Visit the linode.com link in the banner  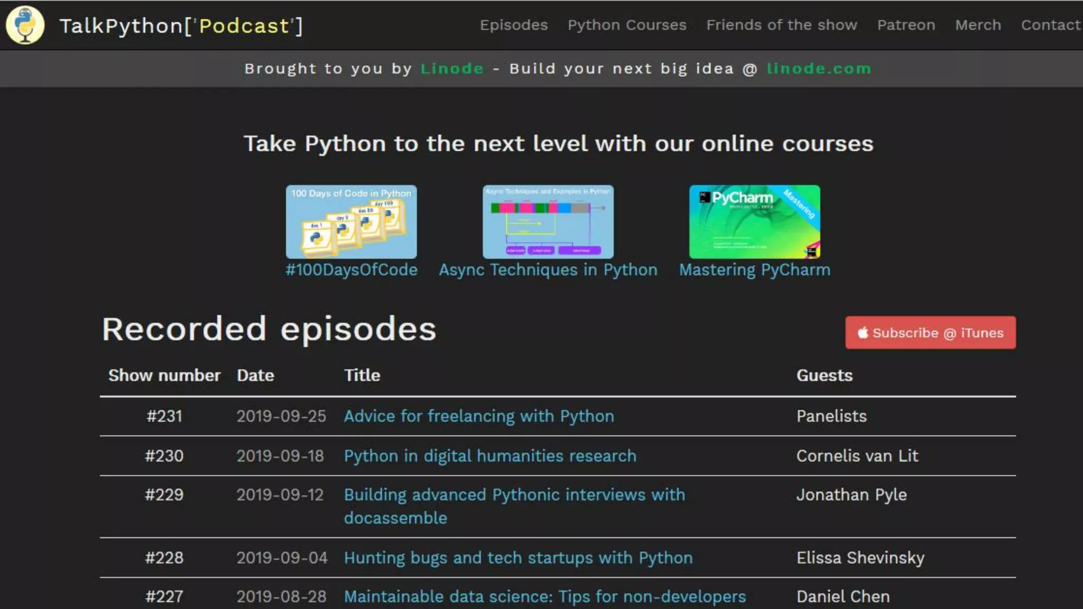click(819, 69)
